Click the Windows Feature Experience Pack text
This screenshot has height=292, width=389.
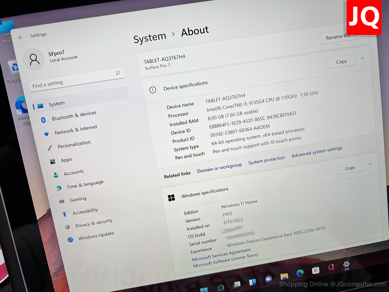[x=276, y=237]
